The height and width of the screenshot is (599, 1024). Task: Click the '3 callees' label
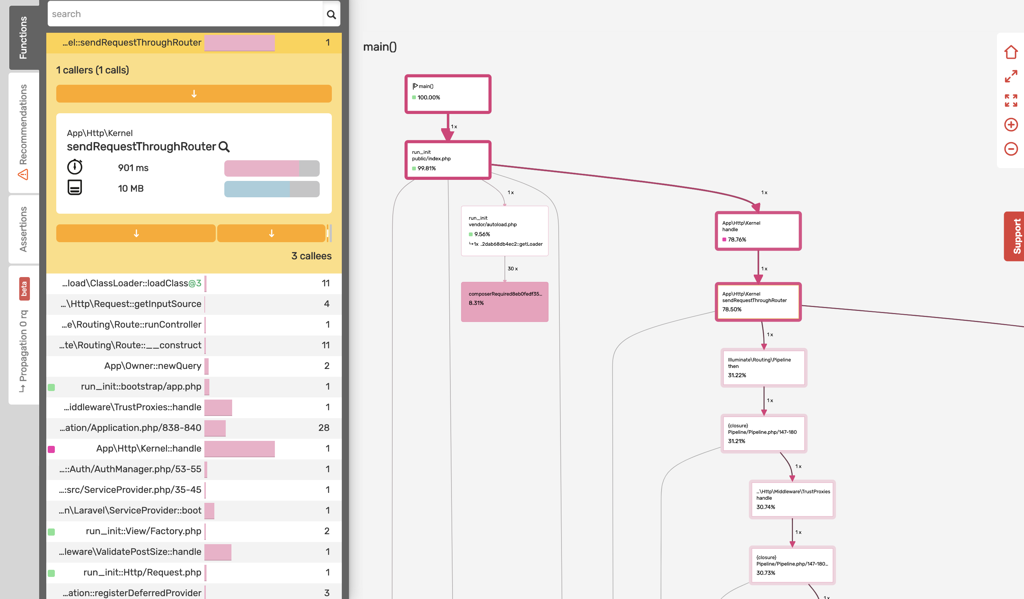[x=311, y=256]
